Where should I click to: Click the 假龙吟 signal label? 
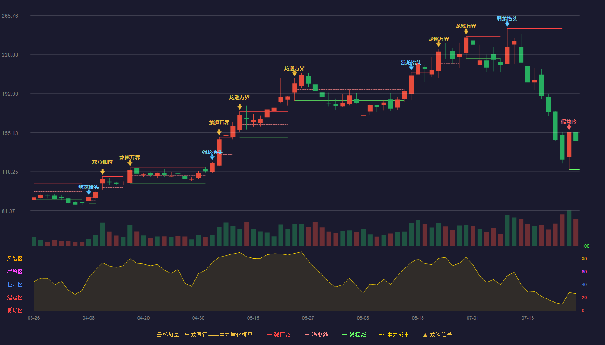[569, 122]
